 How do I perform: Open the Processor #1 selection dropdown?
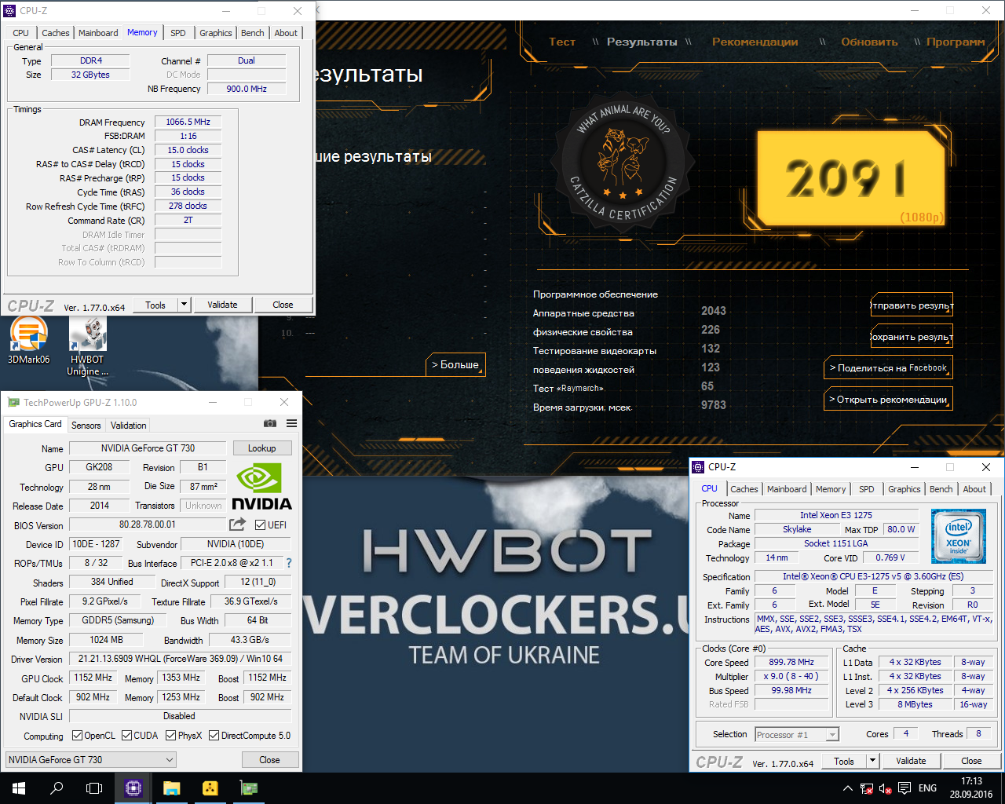(x=797, y=735)
